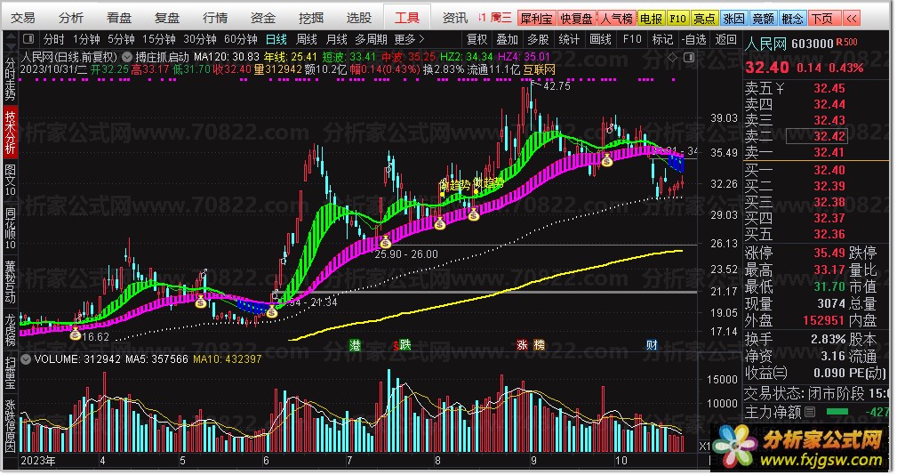This screenshot has width=897, height=475.
Task: Open the 人气榜 button
Action: pyautogui.click(x=616, y=19)
